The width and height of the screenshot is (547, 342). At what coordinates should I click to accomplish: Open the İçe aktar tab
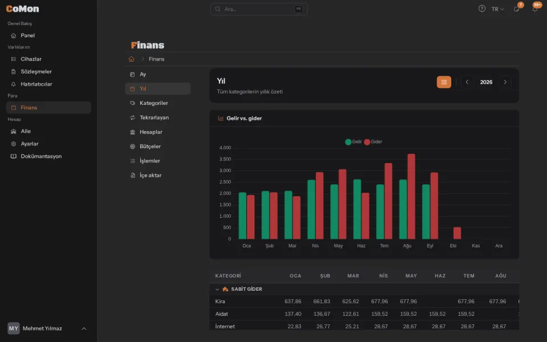click(x=158, y=175)
